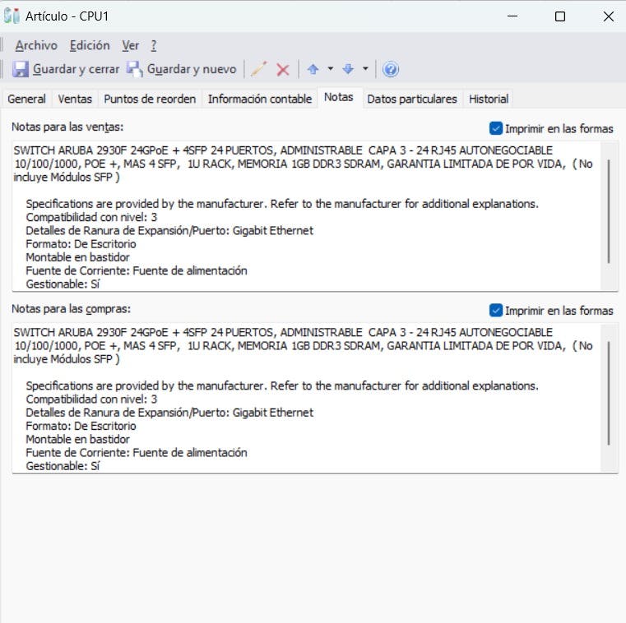Click the Guardar y nuevo icon
This screenshot has width=626, height=623.
click(135, 69)
